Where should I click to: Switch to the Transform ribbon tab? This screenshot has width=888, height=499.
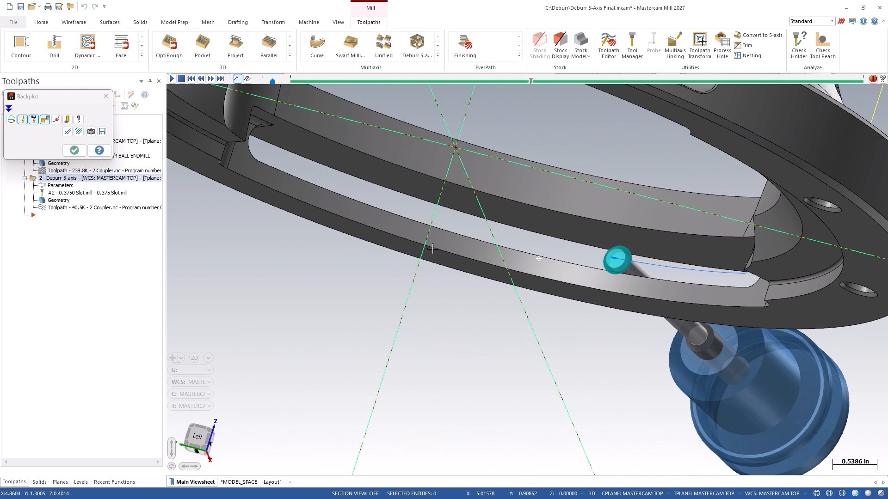pyautogui.click(x=273, y=22)
